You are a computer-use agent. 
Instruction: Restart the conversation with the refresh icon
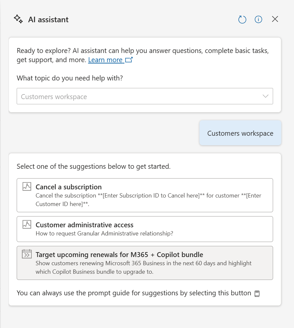[242, 20]
